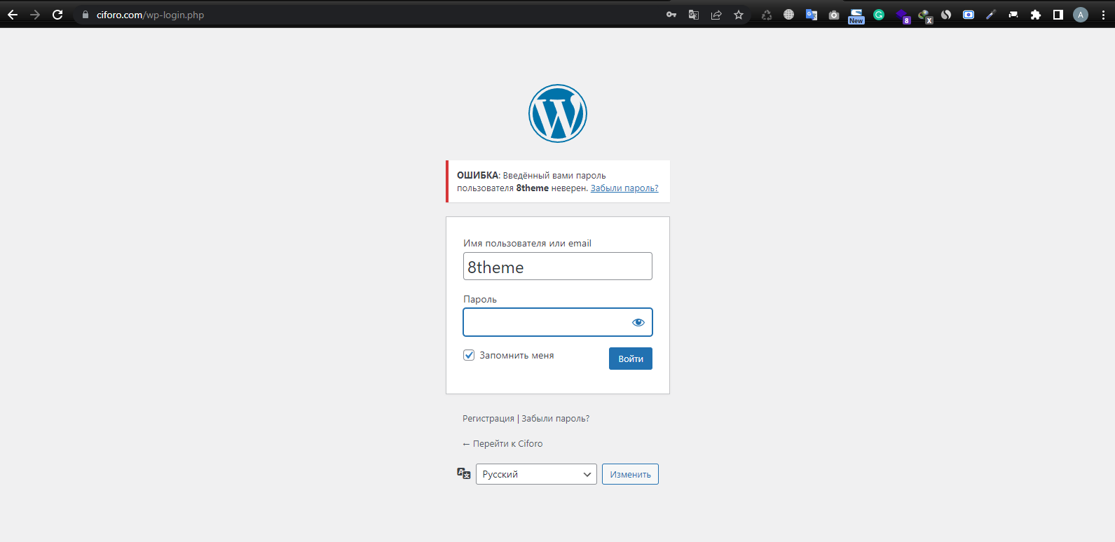Image resolution: width=1115 pixels, height=542 pixels.
Task: Click the browser forward arrow
Action: [x=35, y=15]
